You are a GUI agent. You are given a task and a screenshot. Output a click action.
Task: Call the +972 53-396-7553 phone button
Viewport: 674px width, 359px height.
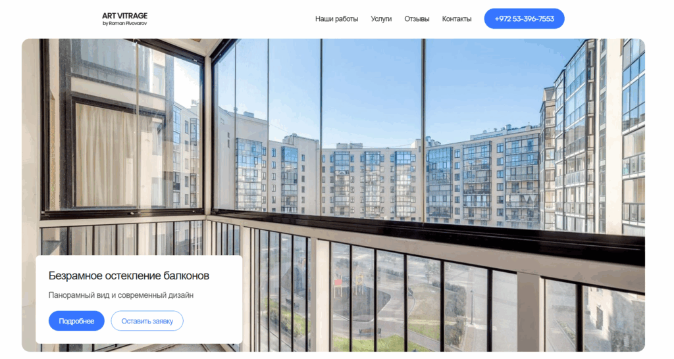tap(524, 19)
